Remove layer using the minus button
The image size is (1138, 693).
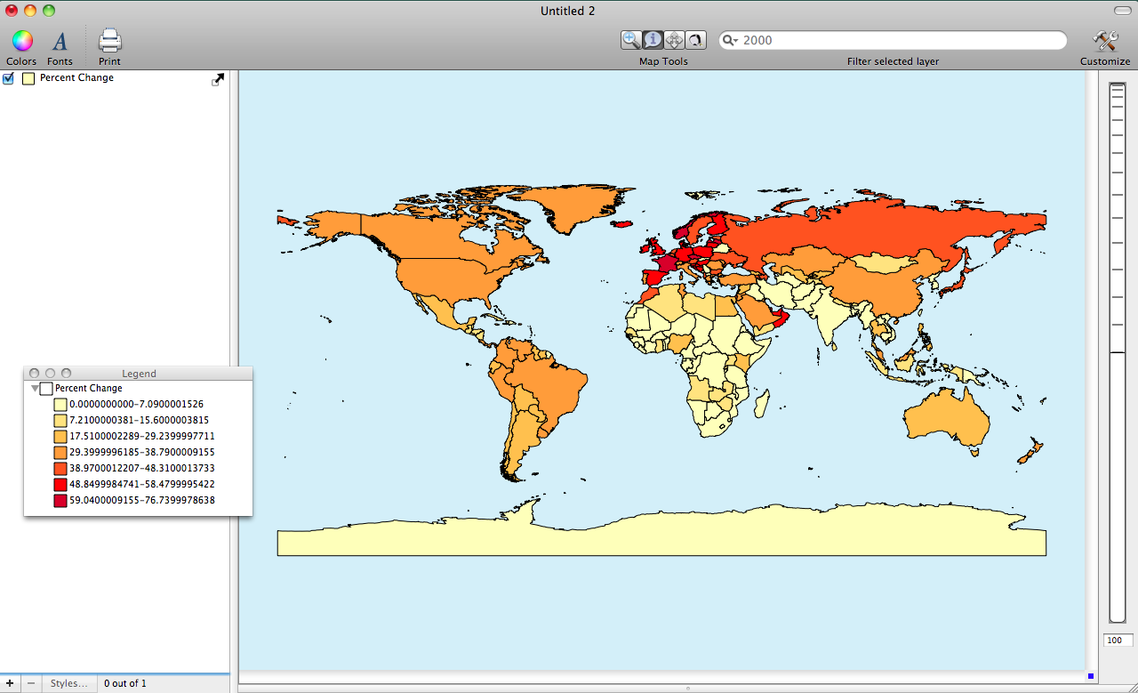click(30, 683)
